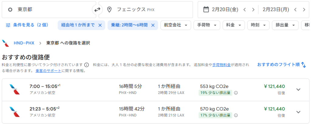Swap origin and destination with arrows icon

(x=97, y=10)
